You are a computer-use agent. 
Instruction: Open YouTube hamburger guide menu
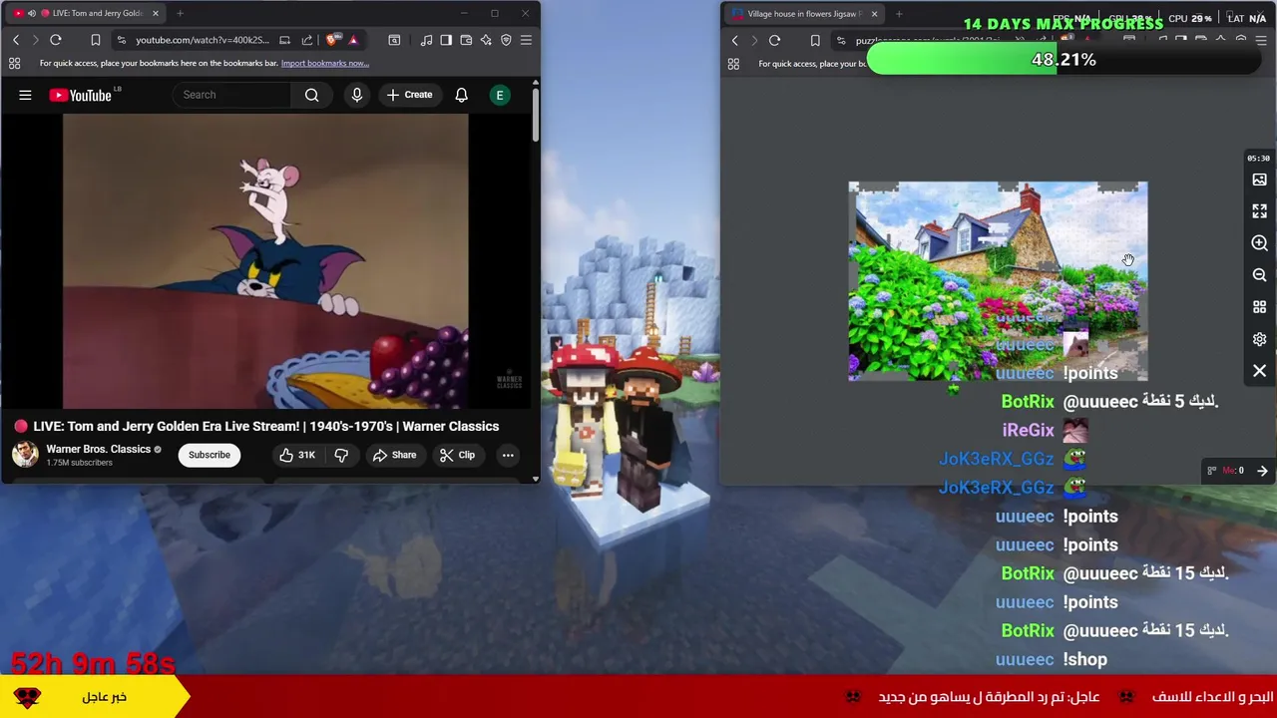coord(25,95)
